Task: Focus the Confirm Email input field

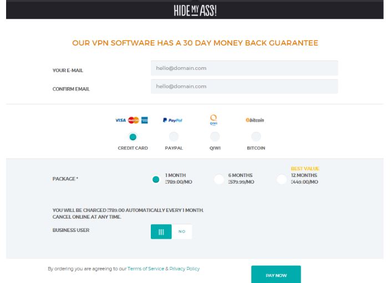Action: (245, 87)
